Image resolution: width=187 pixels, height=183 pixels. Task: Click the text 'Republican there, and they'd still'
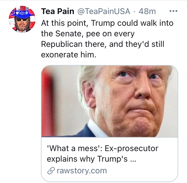tap(102, 44)
